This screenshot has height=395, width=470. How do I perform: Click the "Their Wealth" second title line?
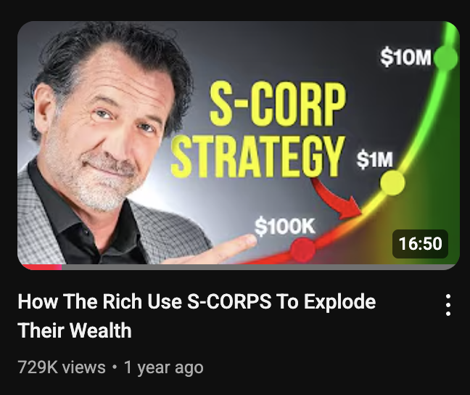(x=75, y=330)
